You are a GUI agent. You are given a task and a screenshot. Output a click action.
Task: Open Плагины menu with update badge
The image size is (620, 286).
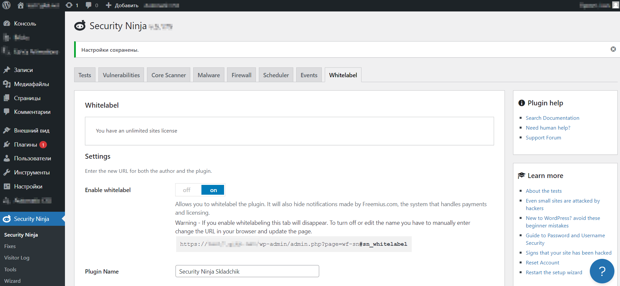pos(26,145)
